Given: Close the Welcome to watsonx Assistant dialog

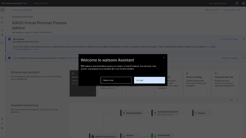Looking at the screenshot, I should (164, 57).
